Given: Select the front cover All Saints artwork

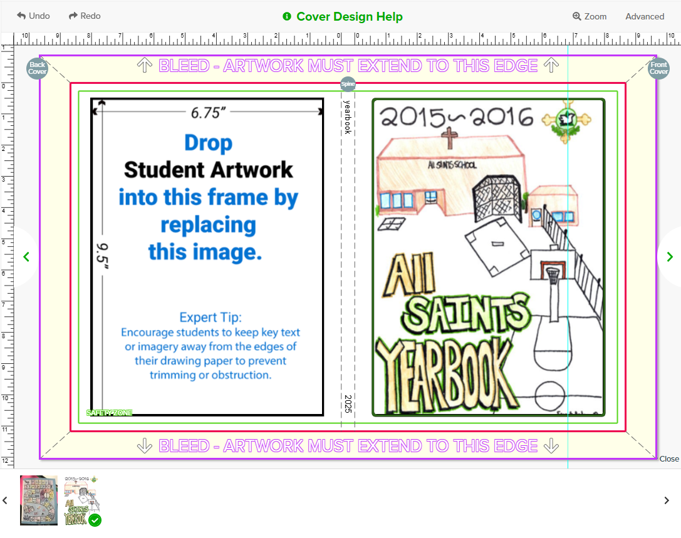Looking at the screenshot, I should (488, 257).
